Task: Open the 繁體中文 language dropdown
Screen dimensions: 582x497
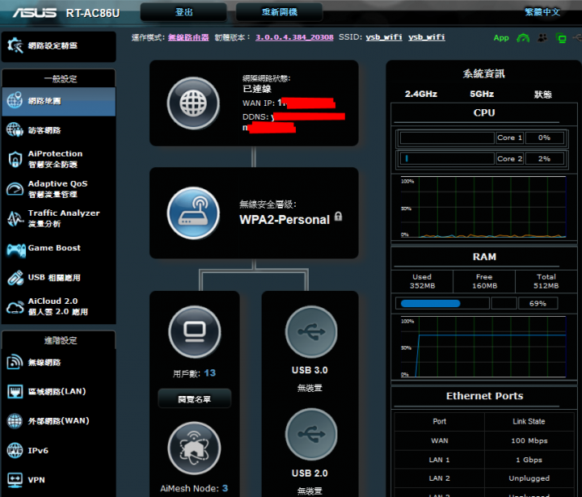Action: point(542,12)
